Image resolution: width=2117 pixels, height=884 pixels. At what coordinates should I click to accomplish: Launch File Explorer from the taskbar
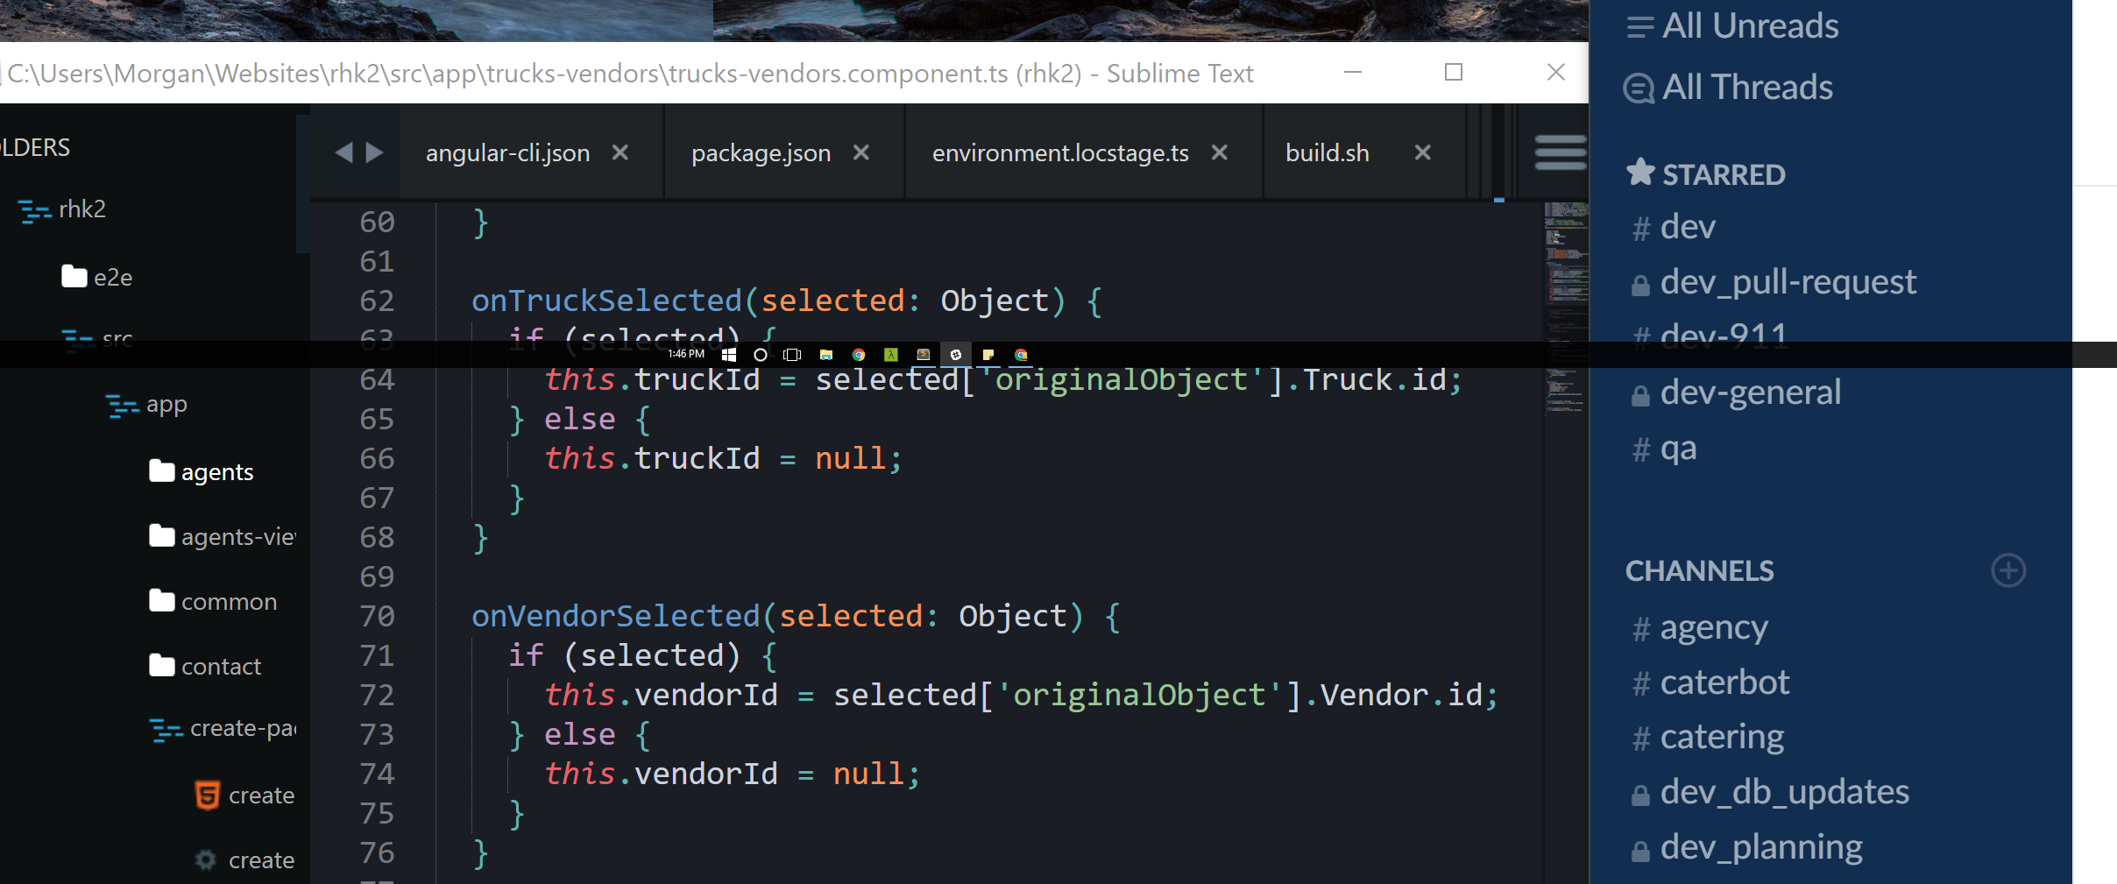click(826, 354)
